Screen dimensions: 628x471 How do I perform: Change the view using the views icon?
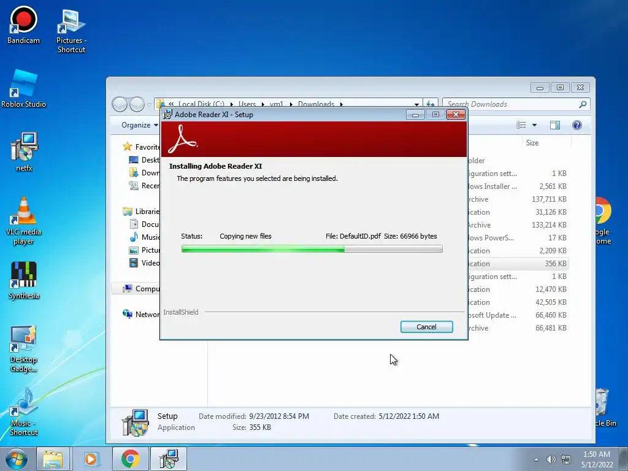(x=521, y=125)
